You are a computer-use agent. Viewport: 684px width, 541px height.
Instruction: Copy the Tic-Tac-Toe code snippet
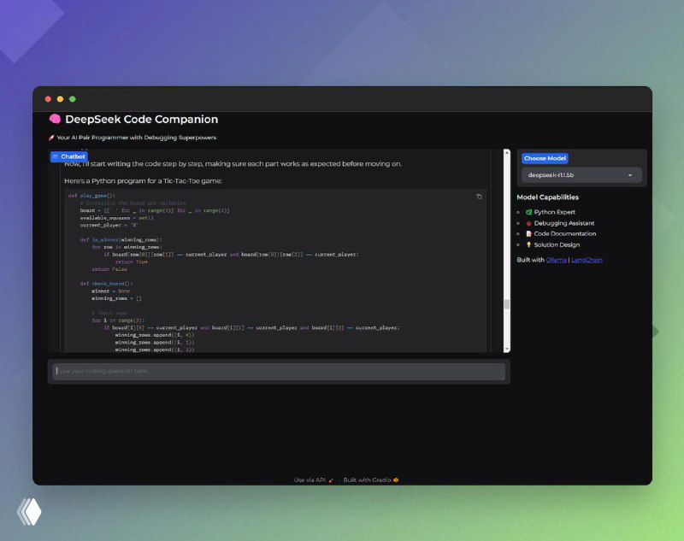click(x=479, y=197)
